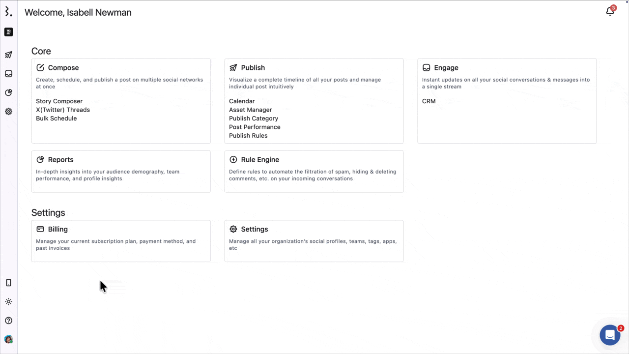Click the app logo at top left
This screenshot has height=354, width=629.
pos(8,12)
